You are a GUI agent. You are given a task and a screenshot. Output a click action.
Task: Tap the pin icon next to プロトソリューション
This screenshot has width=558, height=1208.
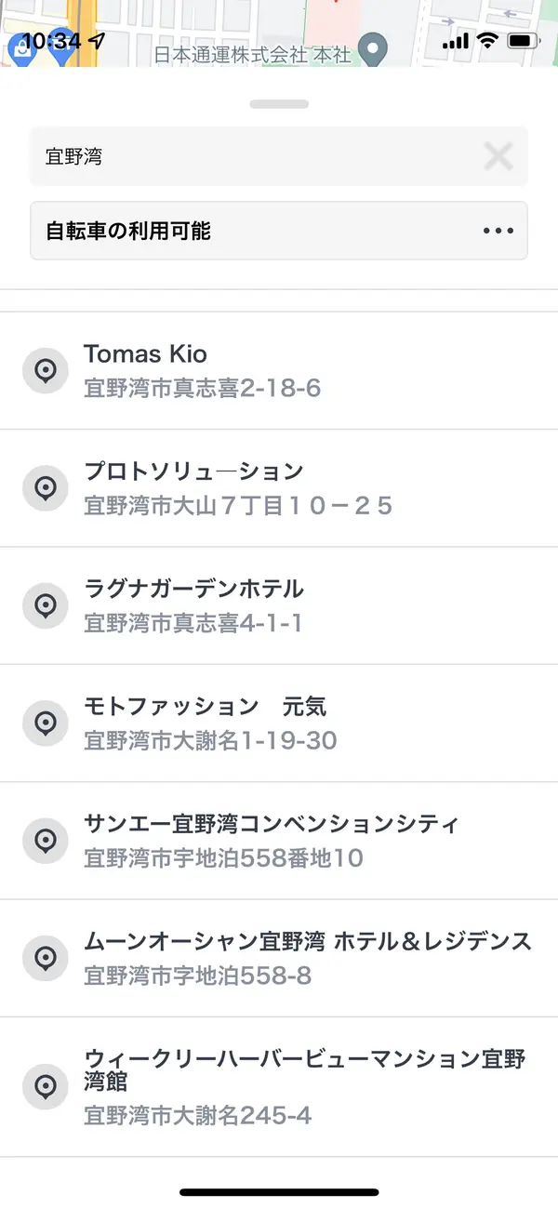click(x=45, y=487)
